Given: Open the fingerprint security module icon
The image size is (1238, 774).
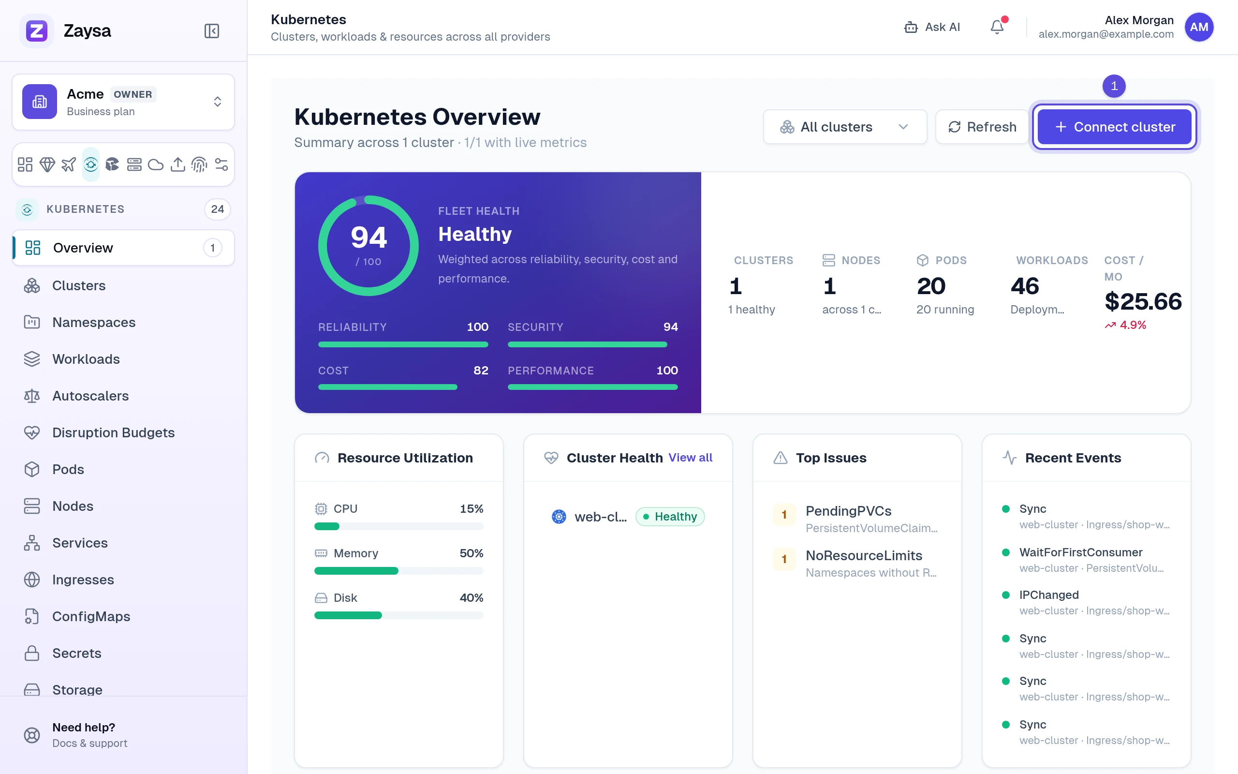Looking at the screenshot, I should coord(199,164).
